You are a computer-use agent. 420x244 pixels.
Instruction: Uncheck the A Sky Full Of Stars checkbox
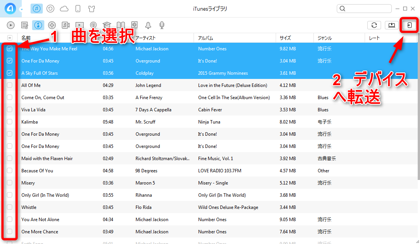coord(10,73)
